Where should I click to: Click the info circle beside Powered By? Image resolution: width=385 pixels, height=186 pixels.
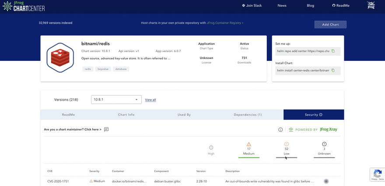(280, 130)
